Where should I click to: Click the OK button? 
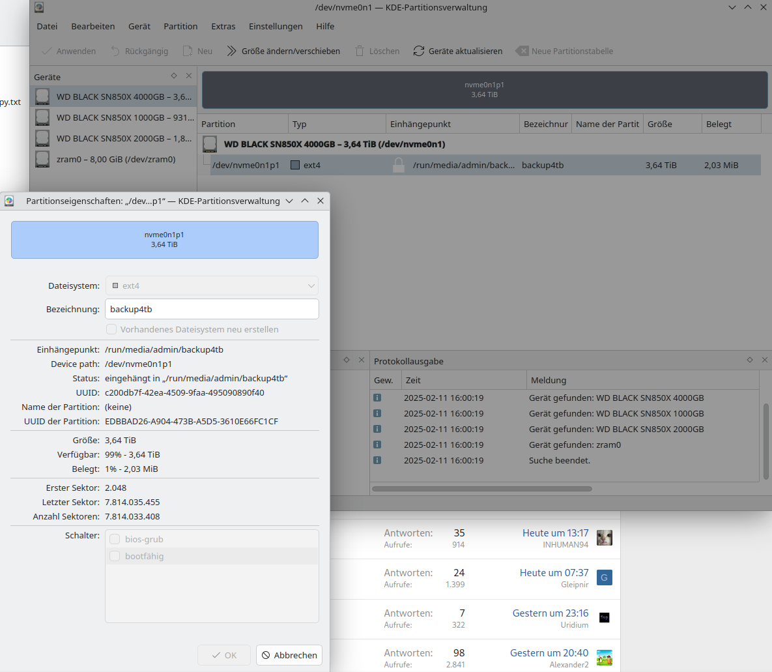[x=224, y=655]
